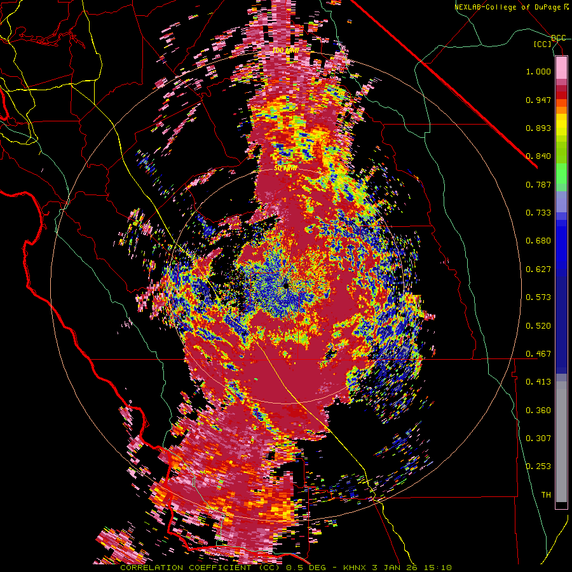Click the black radar site dot at the center
Image resolution: width=572 pixels, height=572 pixels.
point(286,285)
